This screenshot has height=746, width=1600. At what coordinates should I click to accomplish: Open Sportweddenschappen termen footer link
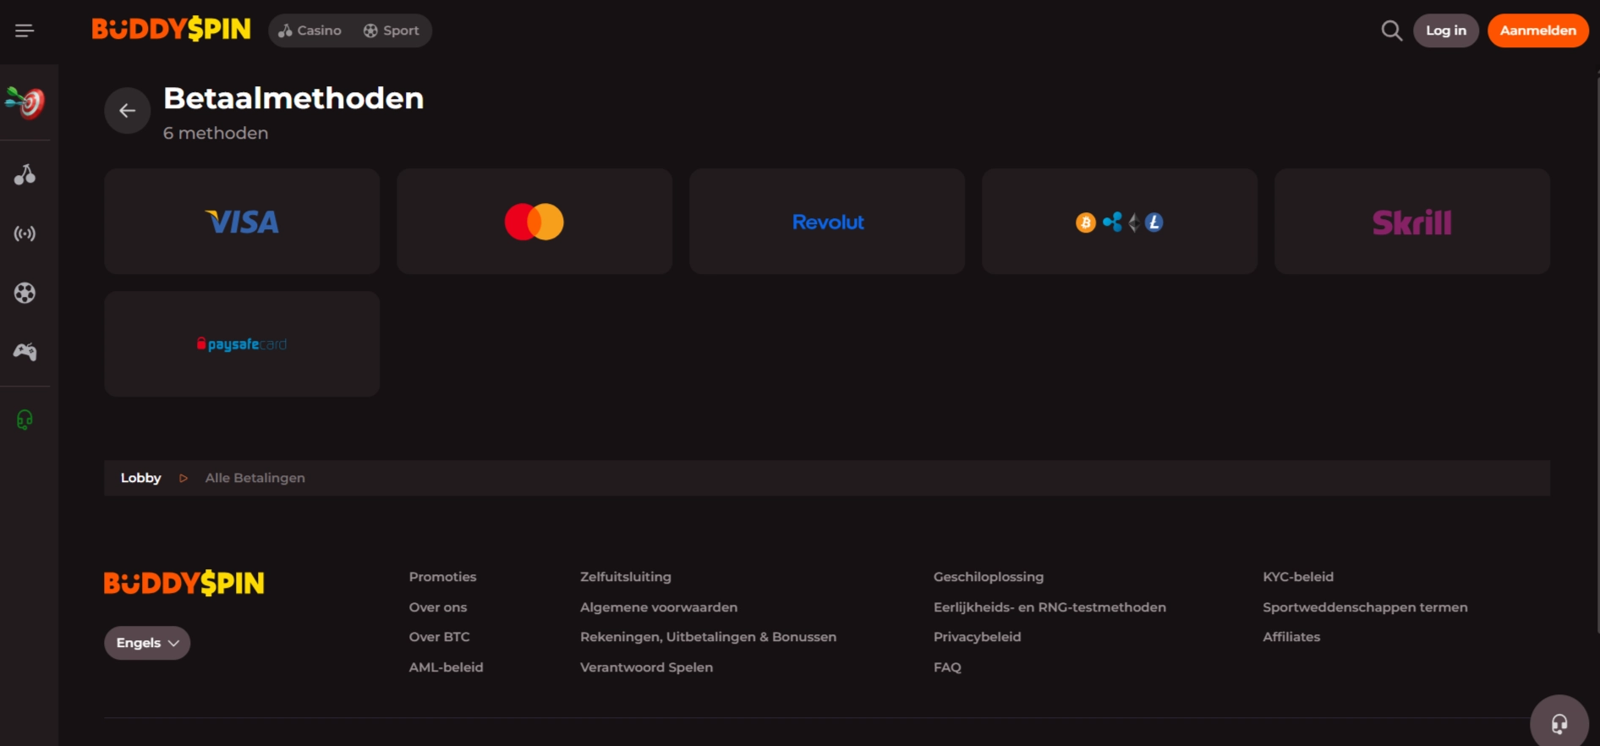pyautogui.click(x=1365, y=607)
